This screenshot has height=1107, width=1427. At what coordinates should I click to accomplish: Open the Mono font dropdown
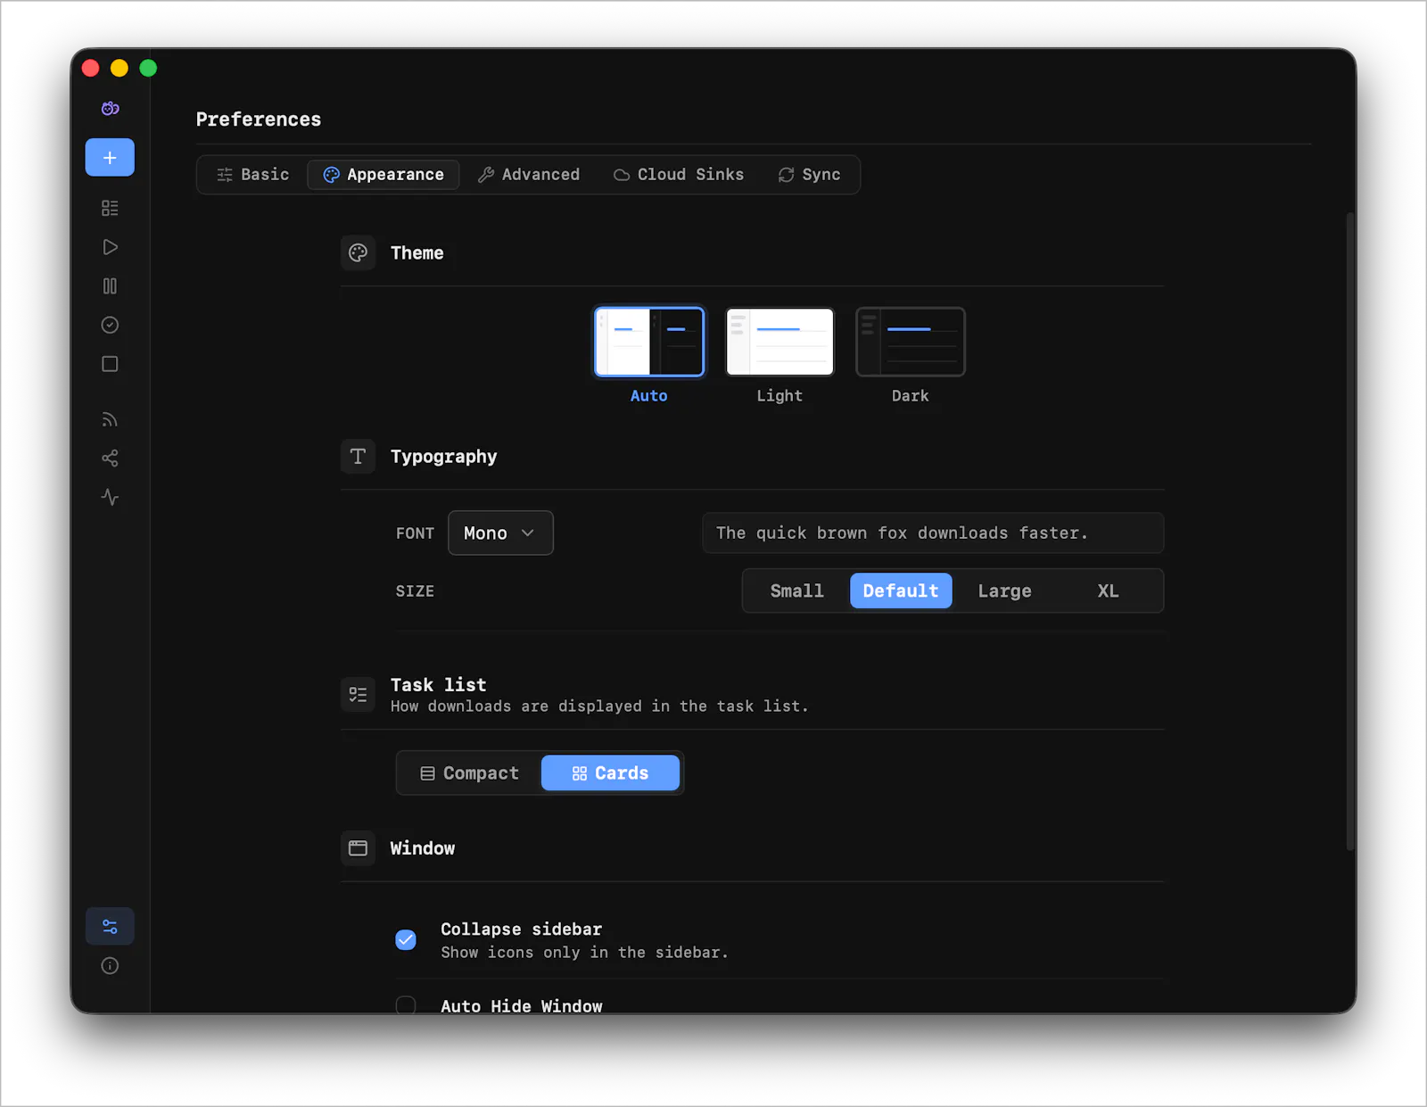tap(500, 533)
